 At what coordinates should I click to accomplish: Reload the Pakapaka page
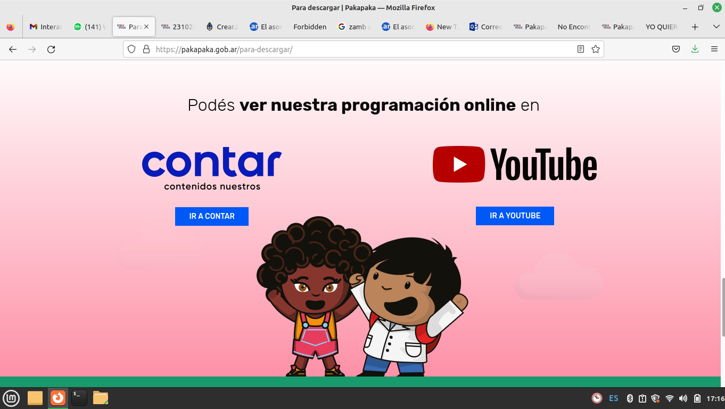(x=51, y=49)
